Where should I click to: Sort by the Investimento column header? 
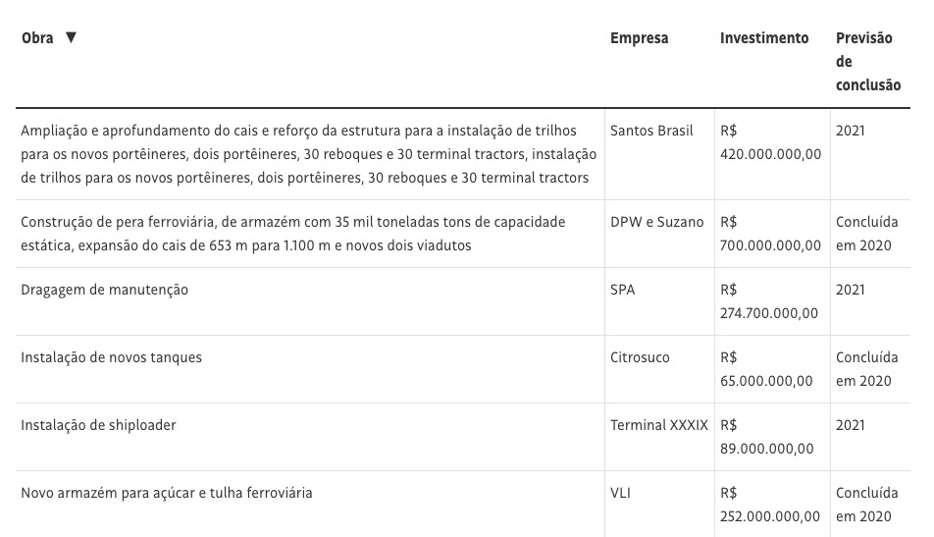pos(764,38)
